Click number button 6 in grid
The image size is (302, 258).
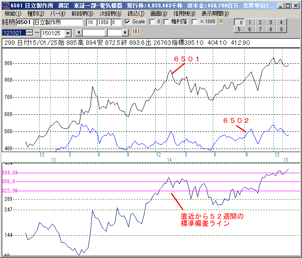[250, 29]
